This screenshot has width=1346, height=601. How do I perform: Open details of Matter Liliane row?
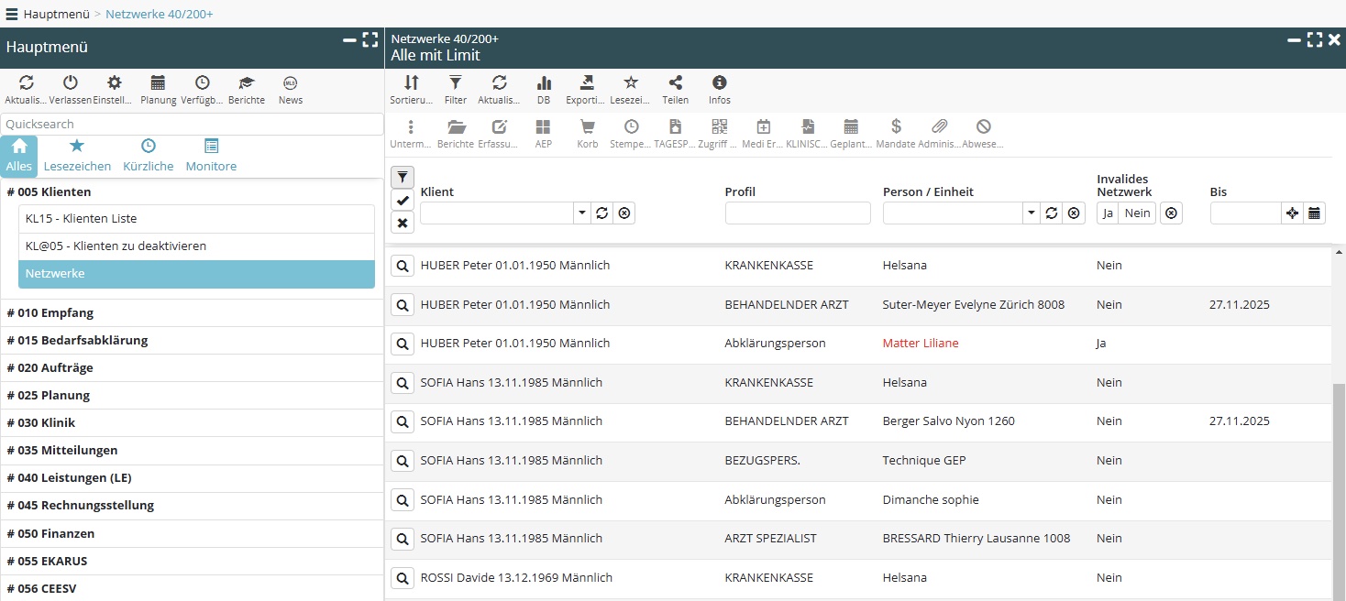tap(402, 344)
